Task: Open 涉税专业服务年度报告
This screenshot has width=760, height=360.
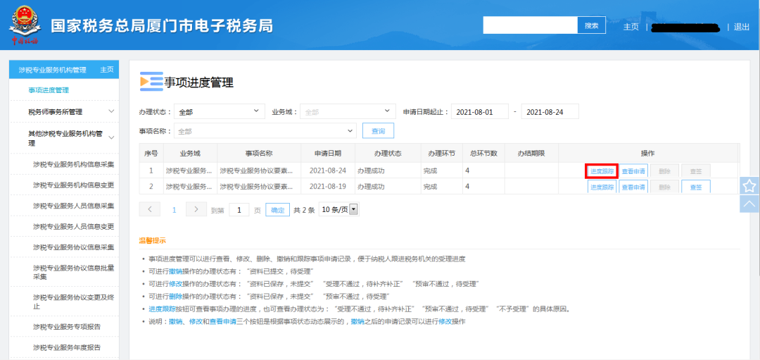Action: pyautogui.click(x=67, y=347)
